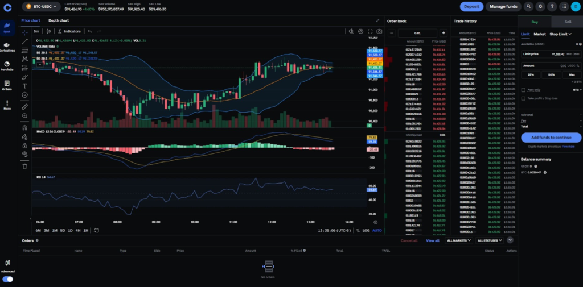Select the Text drawing tool
The width and height of the screenshot is (583, 287).
24,85
